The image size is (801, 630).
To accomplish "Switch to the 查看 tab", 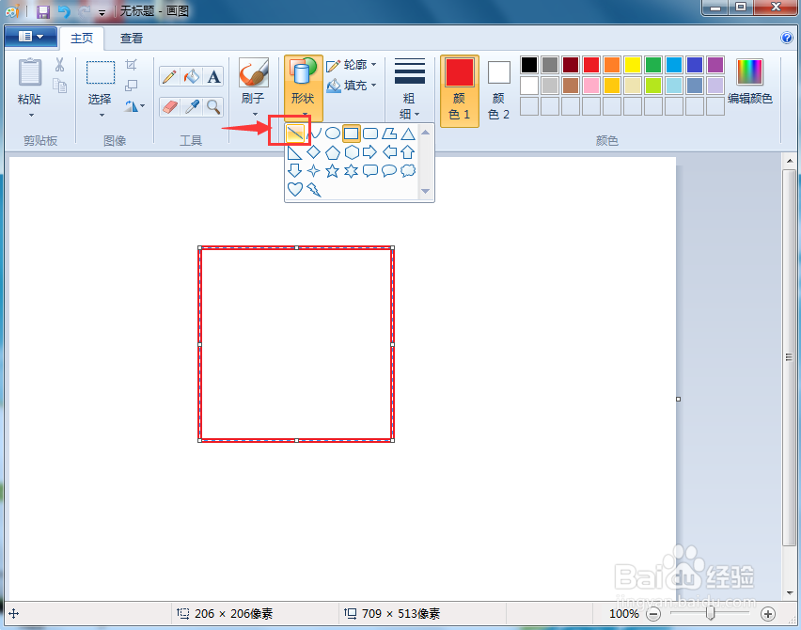I will pos(132,39).
